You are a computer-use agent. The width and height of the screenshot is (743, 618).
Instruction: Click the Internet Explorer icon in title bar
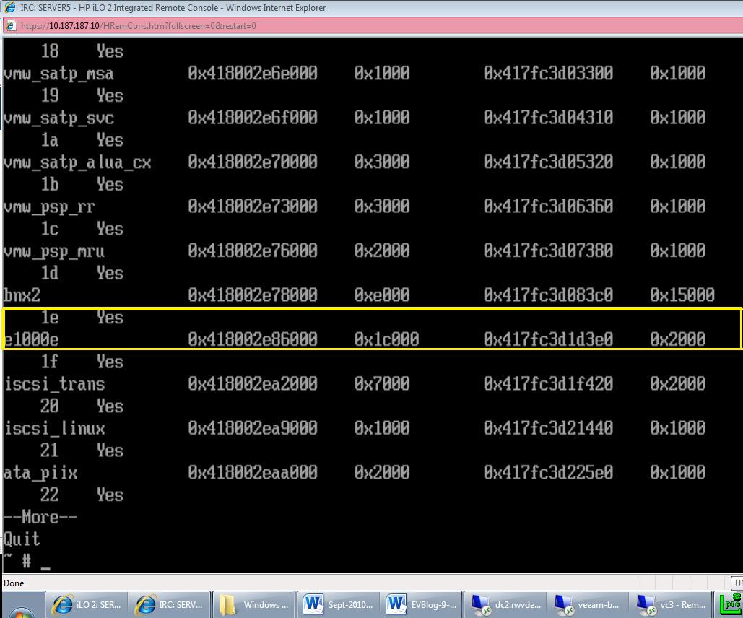point(10,8)
